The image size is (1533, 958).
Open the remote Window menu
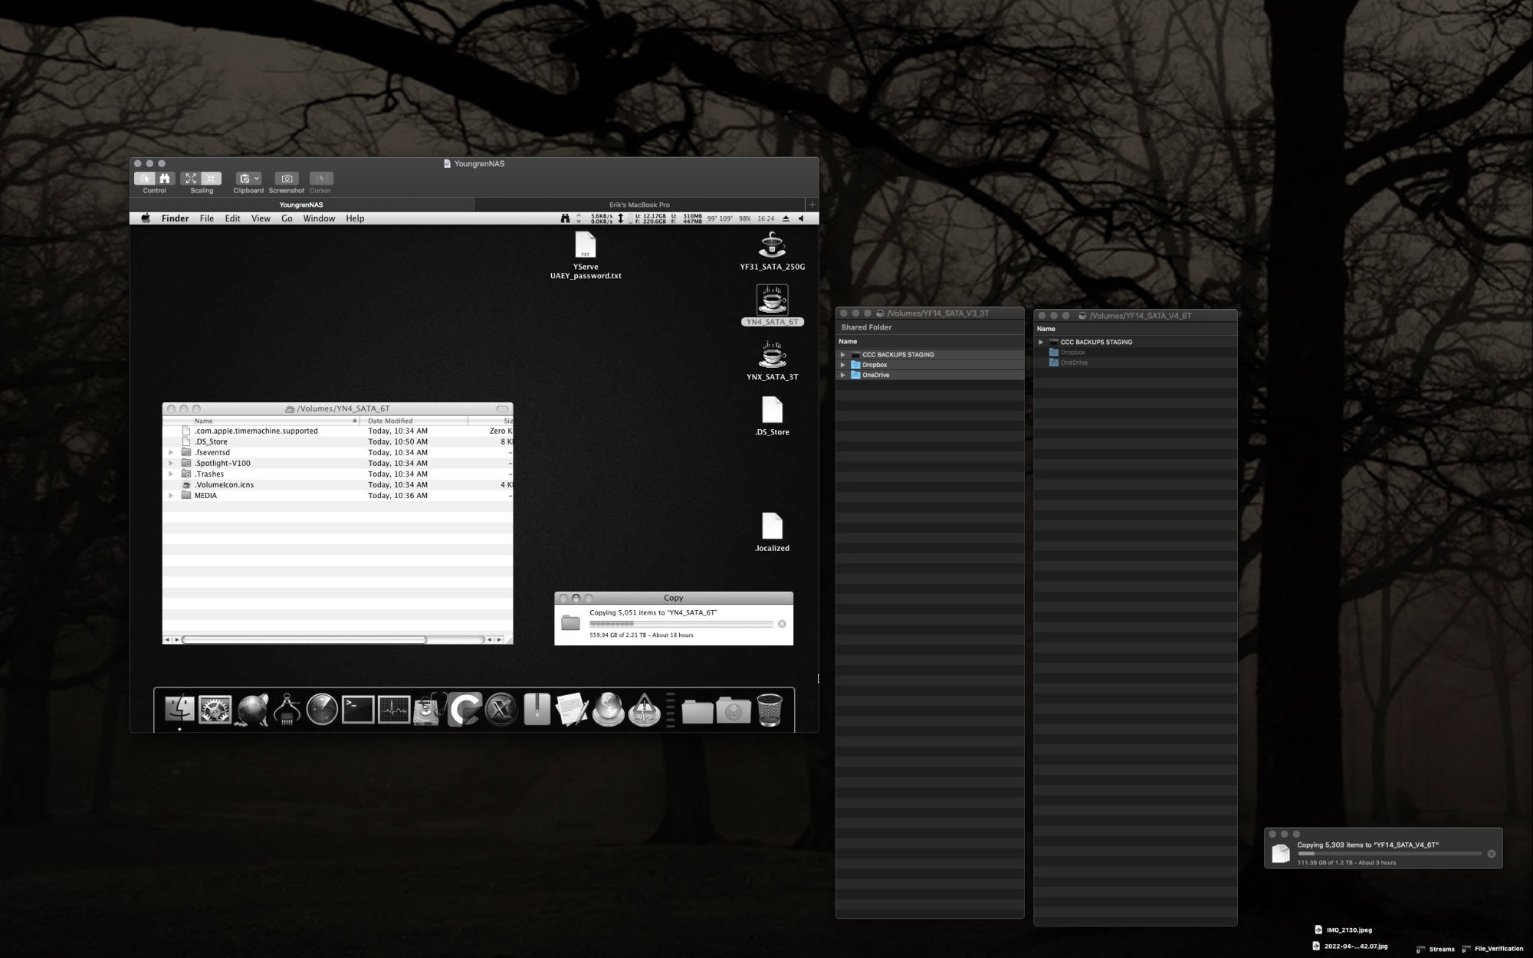coord(319,218)
